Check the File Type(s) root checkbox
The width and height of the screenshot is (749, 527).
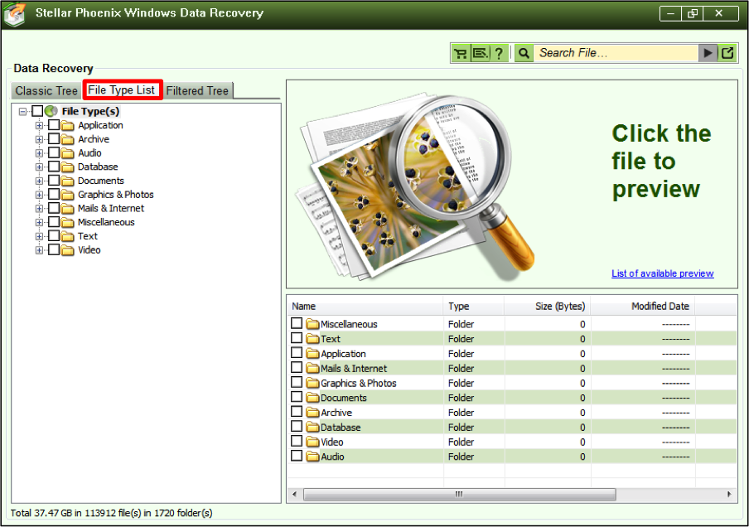click(x=37, y=111)
